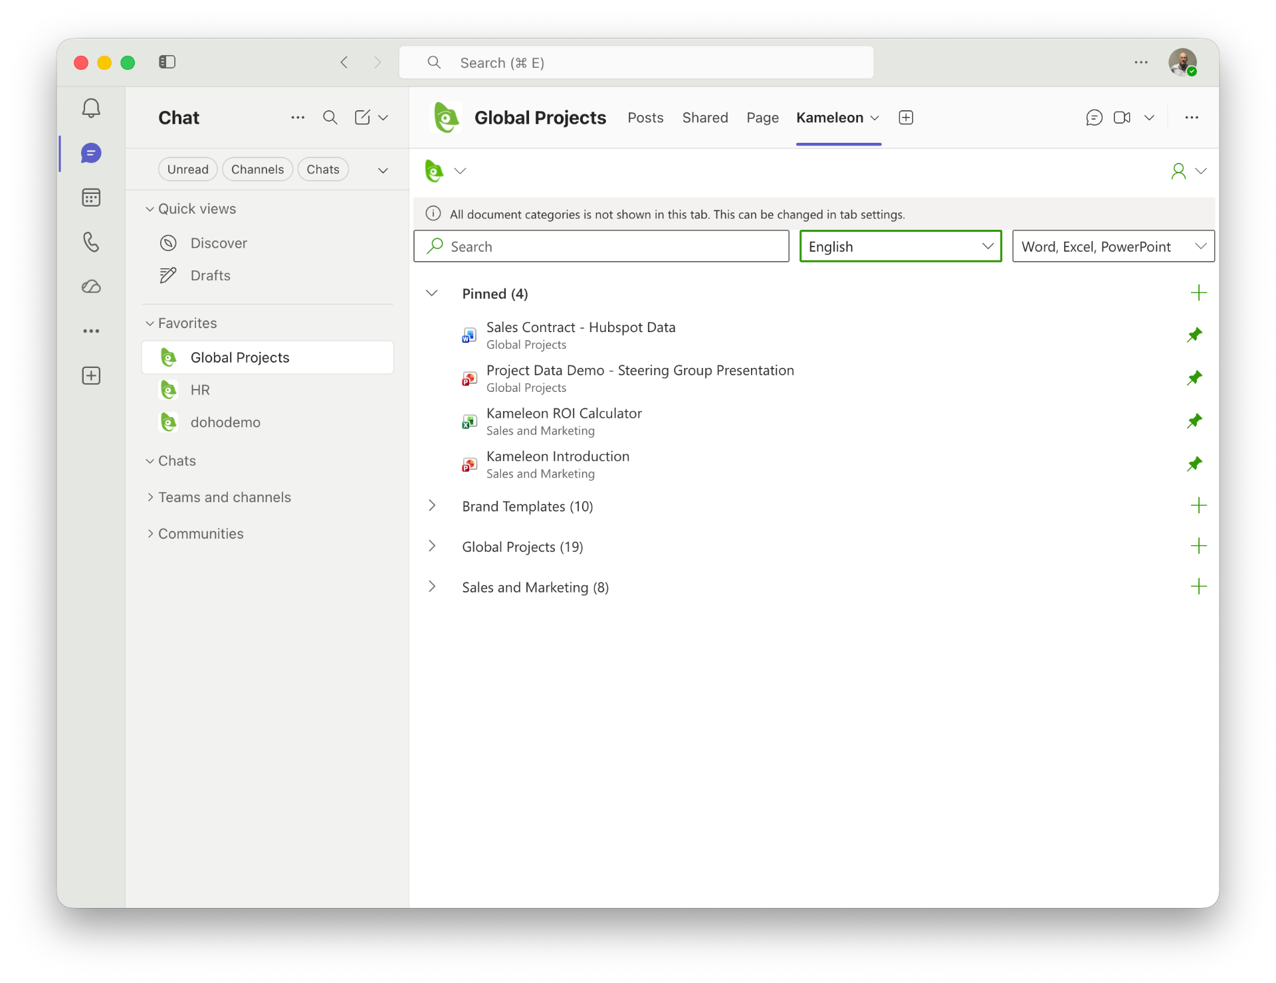
Task: Open the Calls phone icon
Action: (91, 242)
